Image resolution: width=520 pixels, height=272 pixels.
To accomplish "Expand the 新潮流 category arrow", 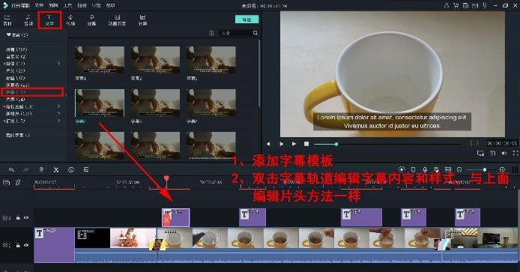I will (x=58, y=113).
